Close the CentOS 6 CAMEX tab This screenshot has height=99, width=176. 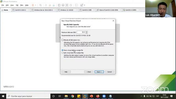139,10
